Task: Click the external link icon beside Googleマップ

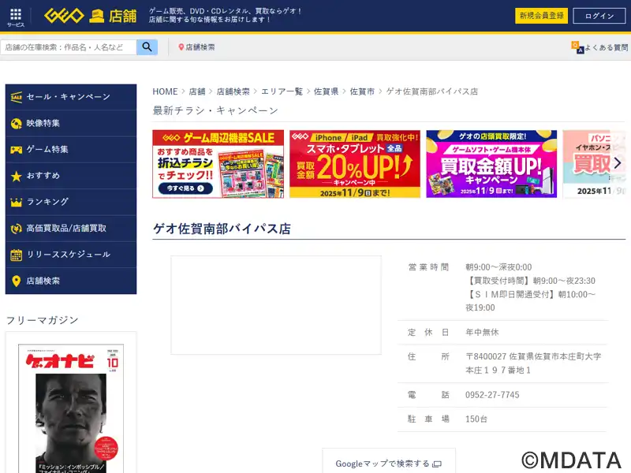Action: pos(437,464)
